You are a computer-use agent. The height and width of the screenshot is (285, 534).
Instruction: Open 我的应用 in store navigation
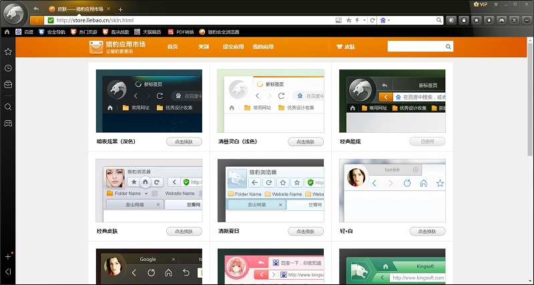[x=263, y=47]
